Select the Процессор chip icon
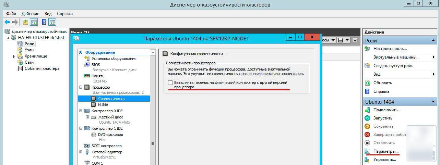440x165 pixels. click(87, 87)
